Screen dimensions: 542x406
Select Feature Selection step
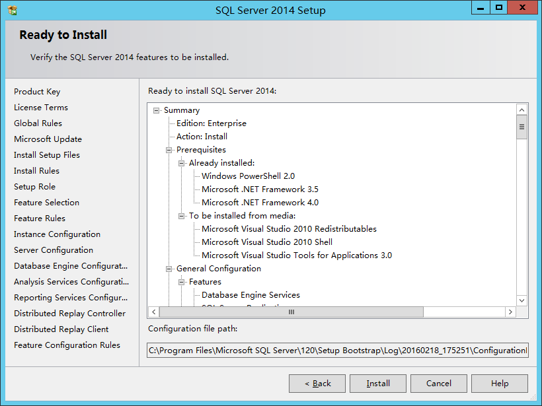(47, 203)
